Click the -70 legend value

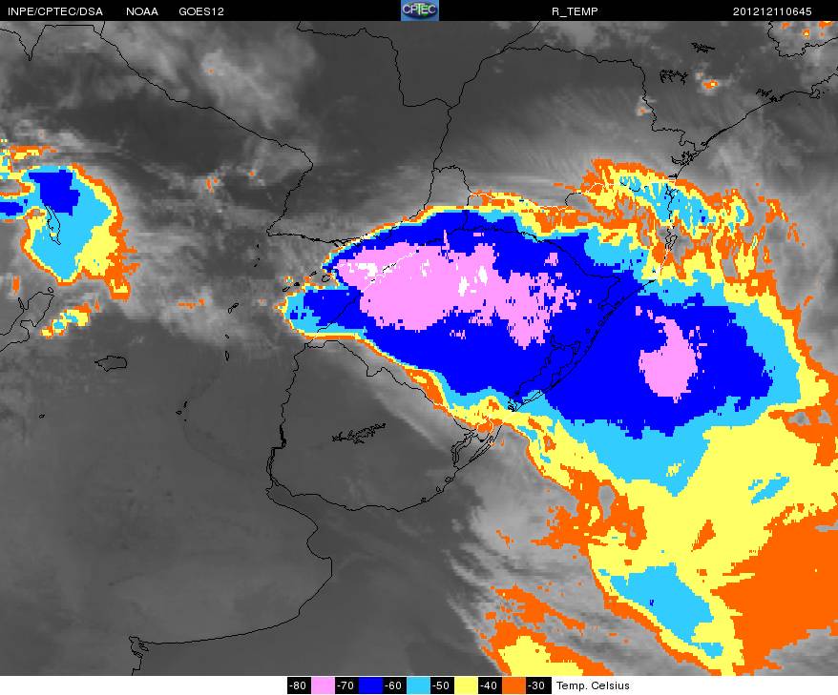point(346,685)
